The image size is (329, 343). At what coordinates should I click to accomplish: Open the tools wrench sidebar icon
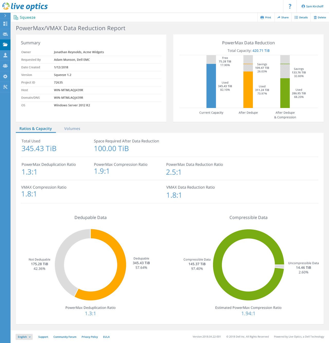5,87
